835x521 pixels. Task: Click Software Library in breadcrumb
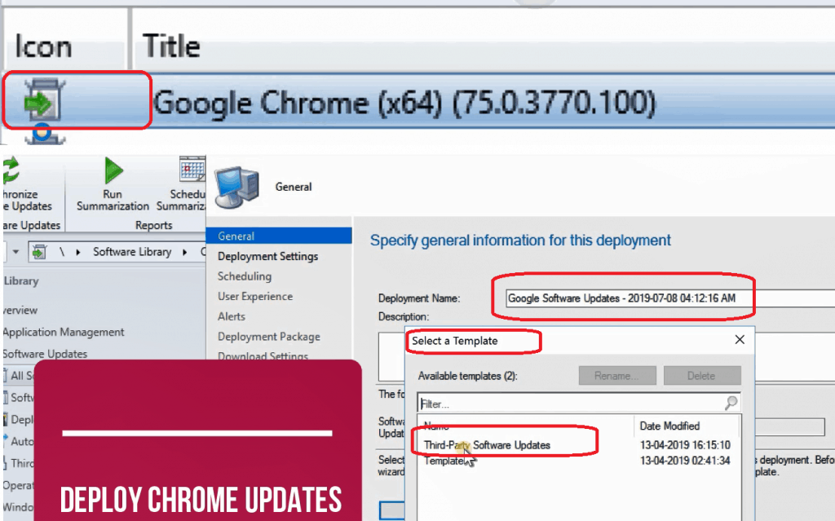[x=132, y=251]
